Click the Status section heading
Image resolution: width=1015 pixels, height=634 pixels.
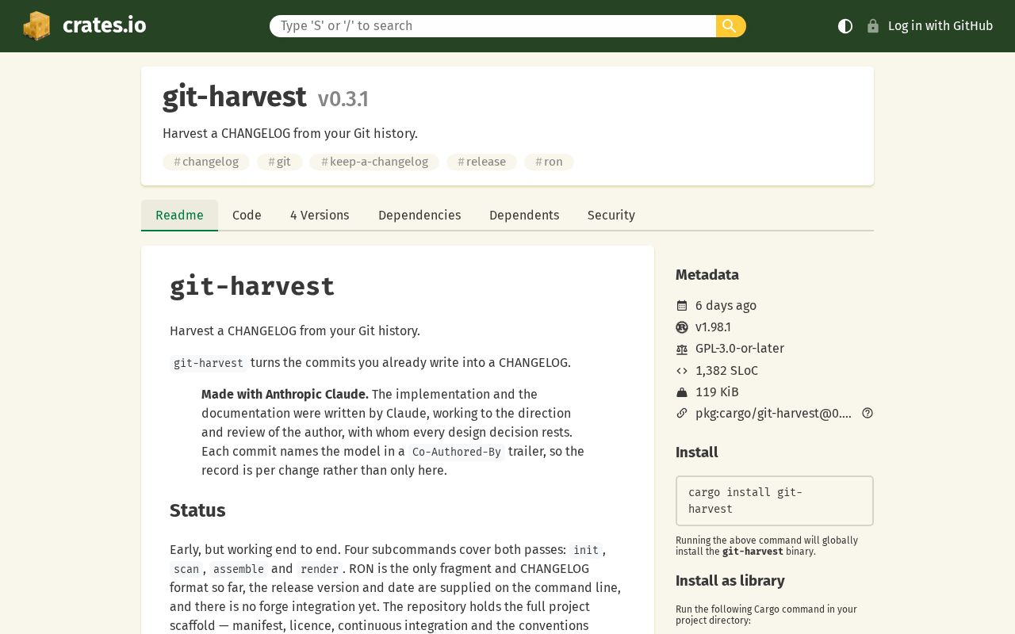point(197,510)
